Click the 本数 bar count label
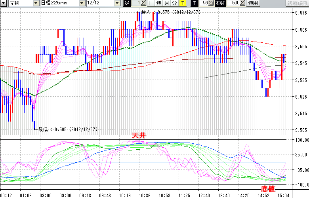The width and height of the screenshot is (309, 198). pos(221,3)
